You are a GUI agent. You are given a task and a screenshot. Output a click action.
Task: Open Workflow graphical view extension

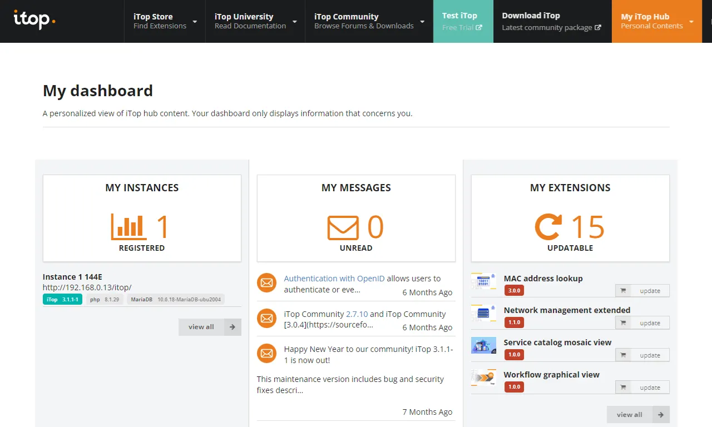tap(552, 375)
